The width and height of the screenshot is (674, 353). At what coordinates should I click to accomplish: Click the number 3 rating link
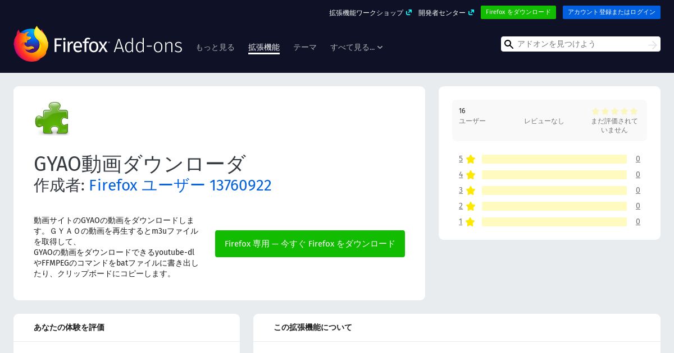coord(461,191)
